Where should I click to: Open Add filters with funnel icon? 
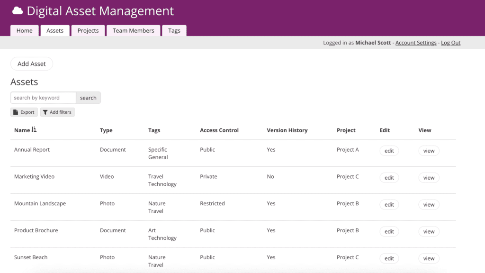(57, 112)
